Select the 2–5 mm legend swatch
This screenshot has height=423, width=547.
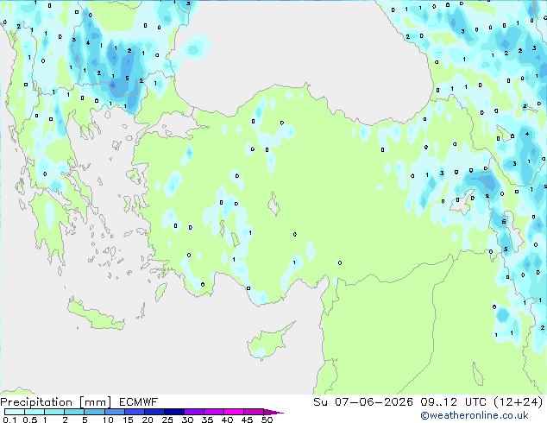click(74, 412)
